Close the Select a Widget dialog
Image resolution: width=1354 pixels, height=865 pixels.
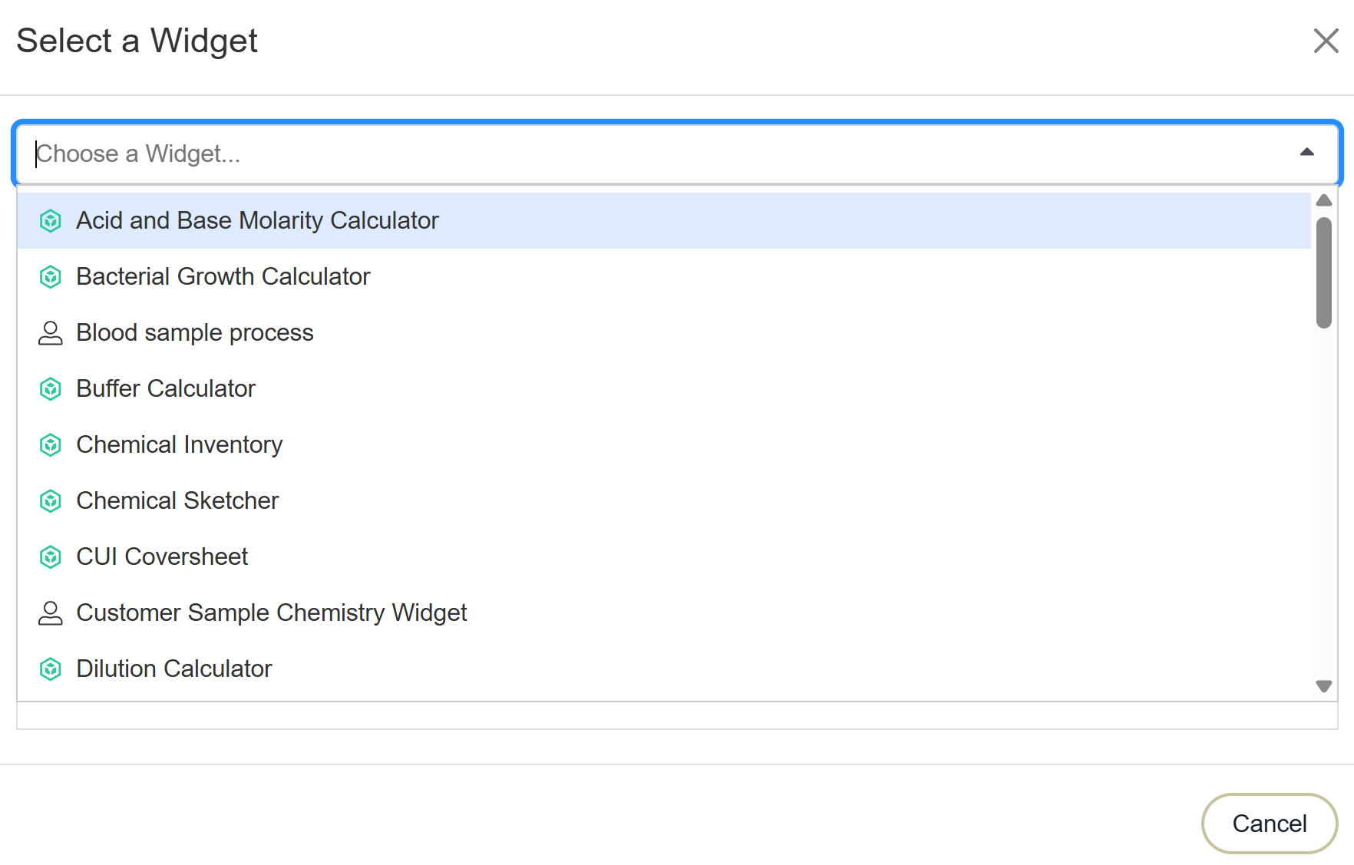click(x=1326, y=41)
